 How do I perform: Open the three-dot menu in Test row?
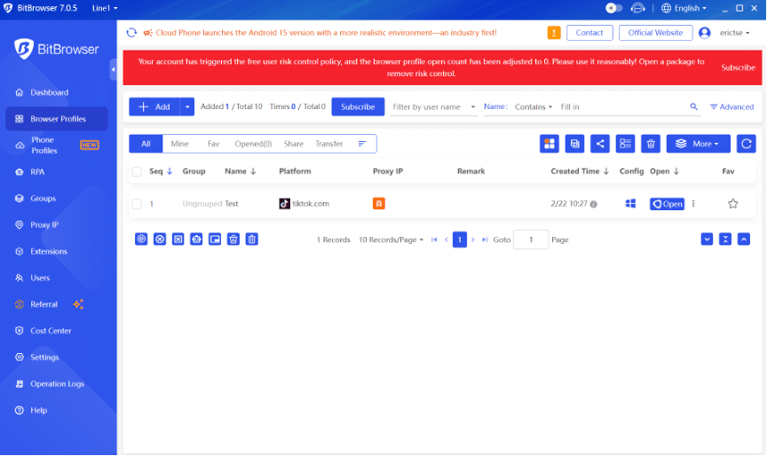tap(693, 204)
